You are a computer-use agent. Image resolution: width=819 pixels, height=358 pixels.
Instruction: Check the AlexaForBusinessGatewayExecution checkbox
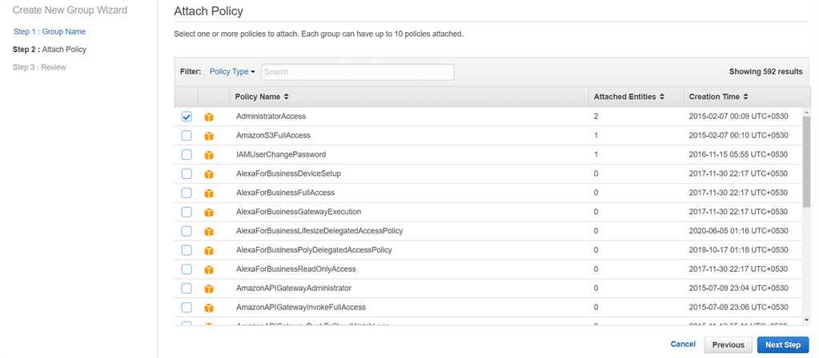(187, 212)
